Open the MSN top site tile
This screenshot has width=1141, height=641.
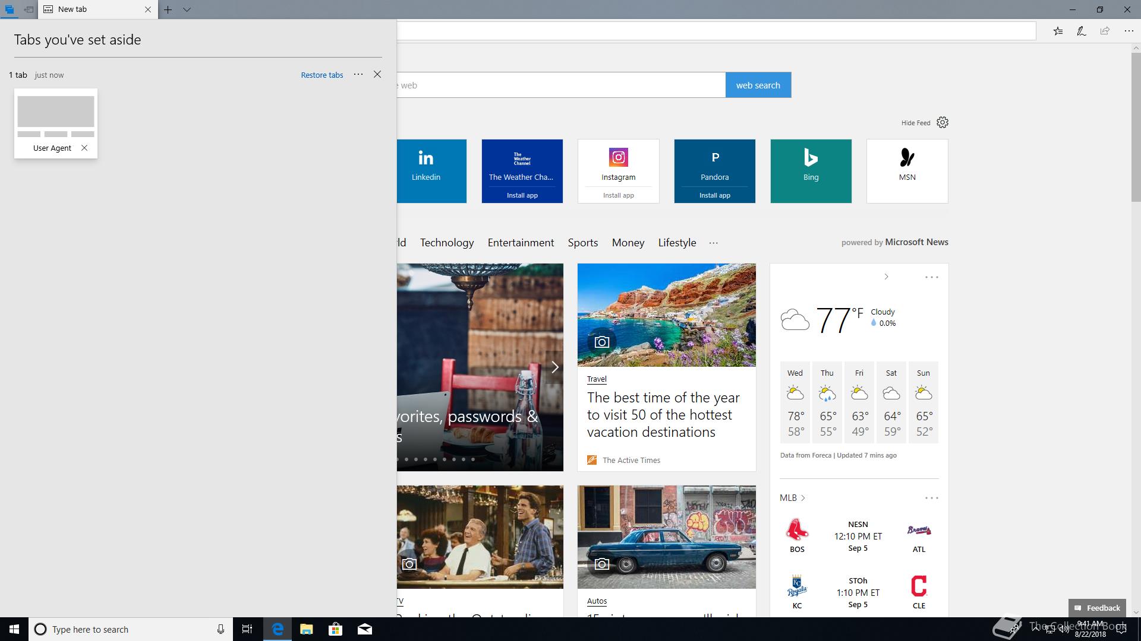[907, 171]
